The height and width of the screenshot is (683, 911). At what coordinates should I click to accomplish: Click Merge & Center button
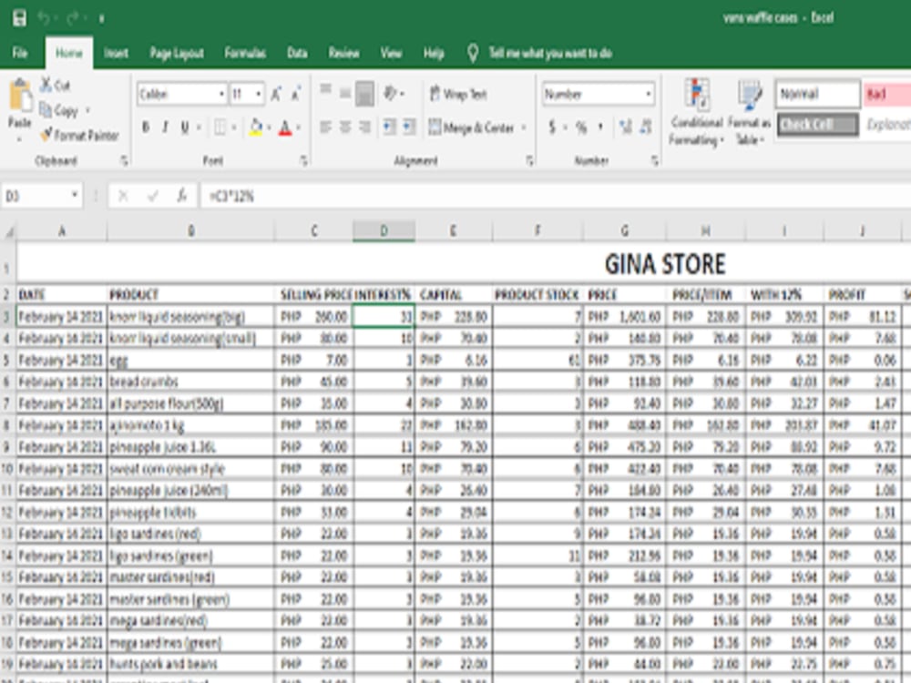(471, 127)
